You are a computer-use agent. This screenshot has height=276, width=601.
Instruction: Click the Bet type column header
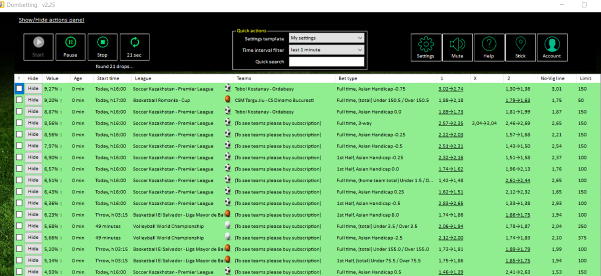pos(348,78)
